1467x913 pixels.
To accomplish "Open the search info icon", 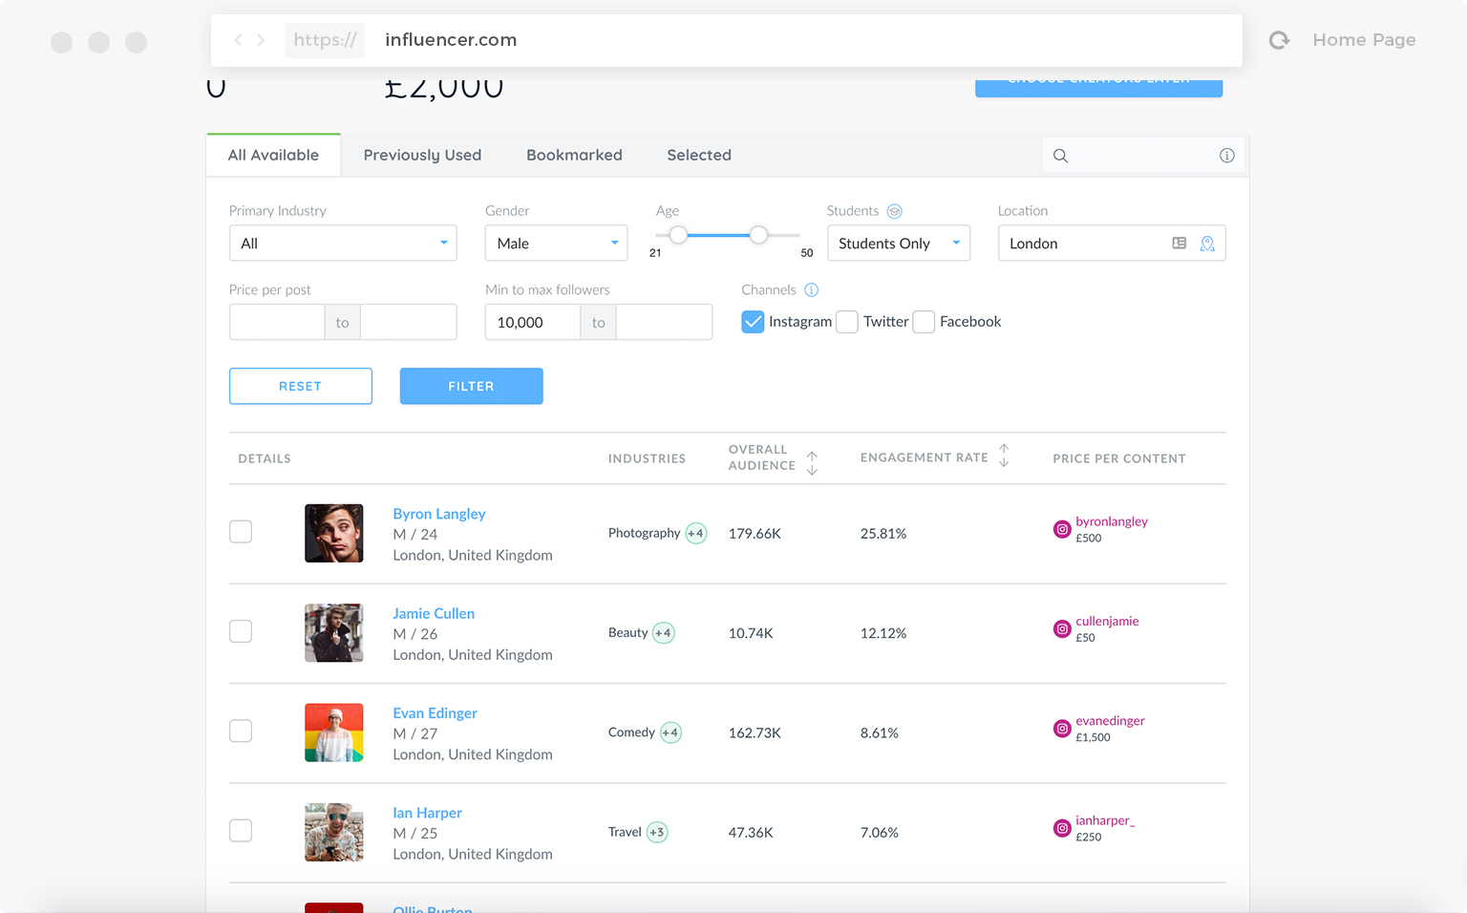I will (x=1227, y=156).
